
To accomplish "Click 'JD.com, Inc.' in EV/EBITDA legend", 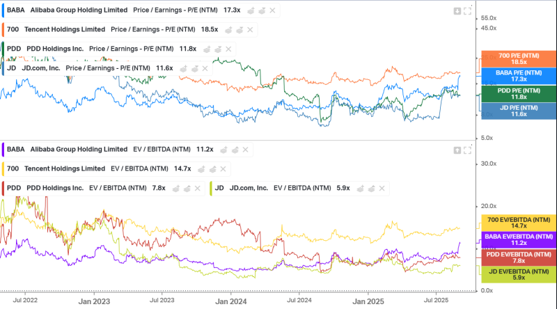I will [x=249, y=188].
